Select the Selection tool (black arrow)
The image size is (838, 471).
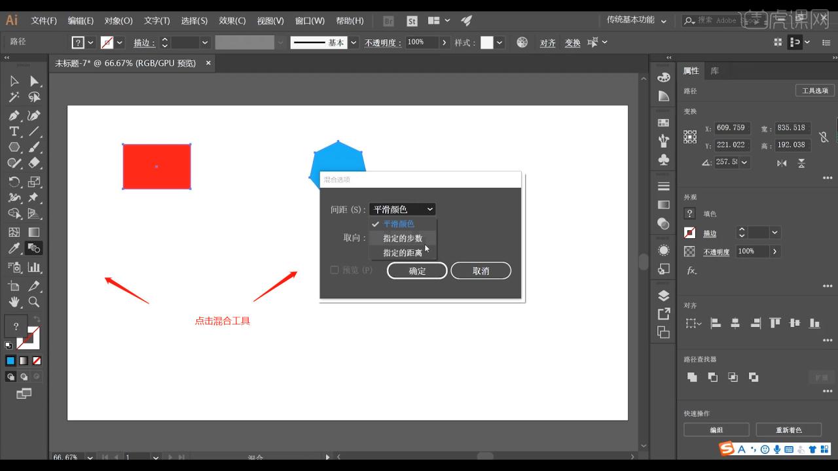[14, 81]
